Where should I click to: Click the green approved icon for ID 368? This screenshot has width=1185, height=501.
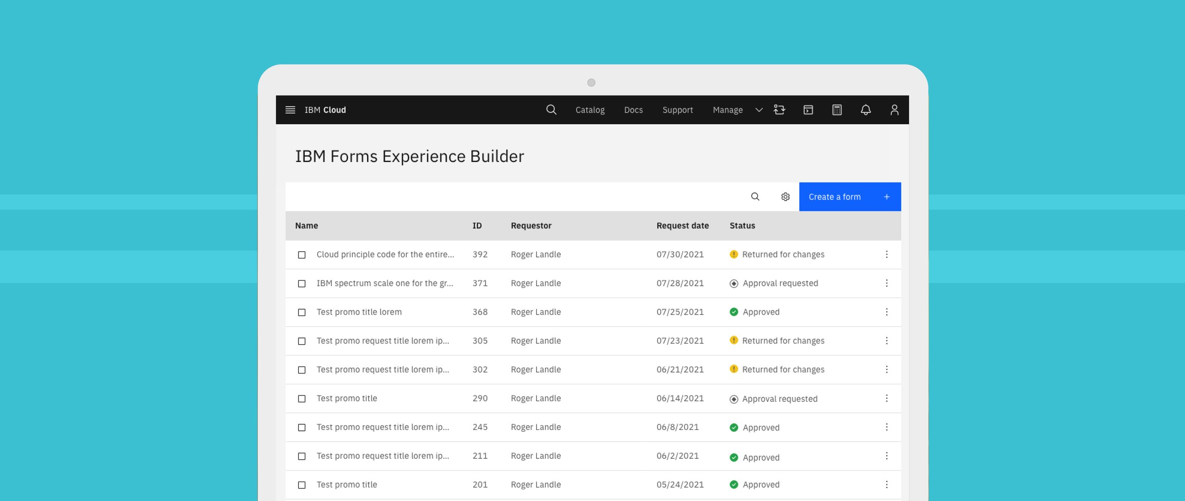pyautogui.click(x=734, y=312)
